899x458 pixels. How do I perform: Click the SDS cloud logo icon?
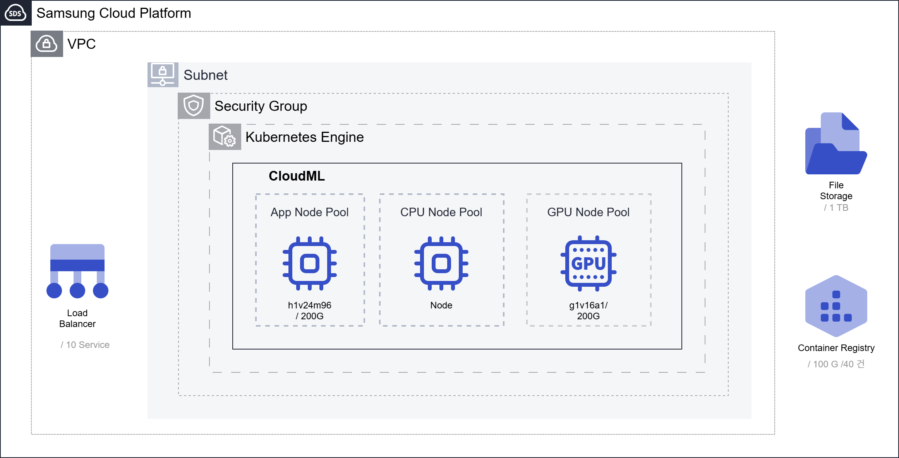[15, 13]
